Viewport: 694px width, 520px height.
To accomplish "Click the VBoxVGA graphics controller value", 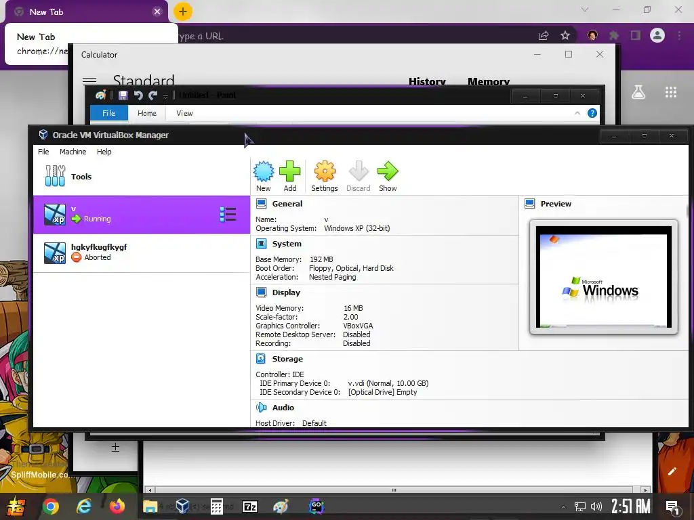I will 358,326.
